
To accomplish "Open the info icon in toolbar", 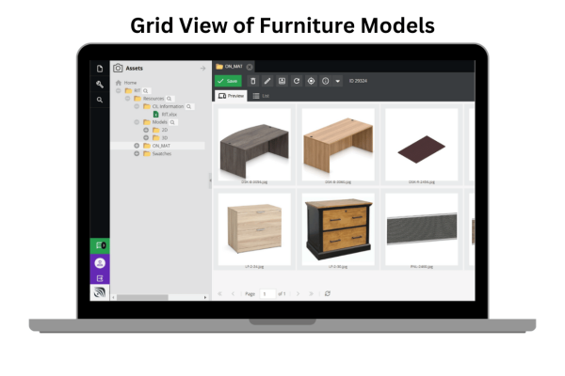I will [325, 81].
